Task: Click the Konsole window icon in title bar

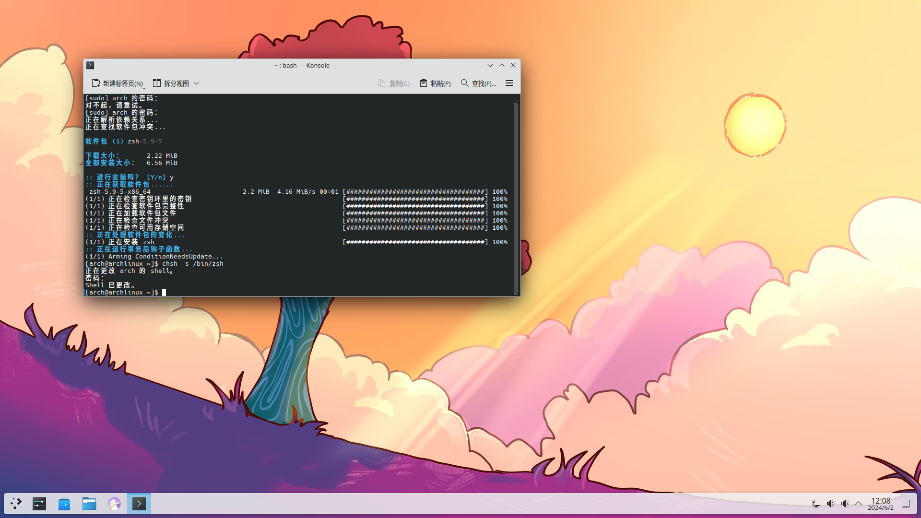Action: (90, 65)
